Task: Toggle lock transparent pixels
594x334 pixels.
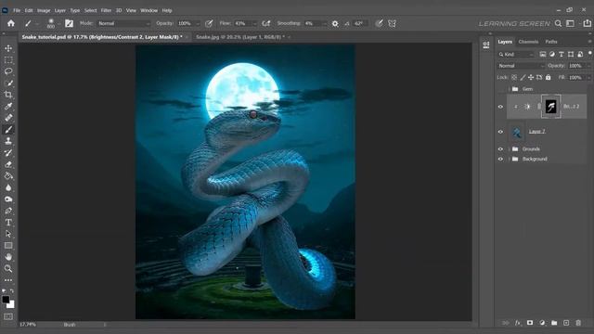Action: pos(514,77)
